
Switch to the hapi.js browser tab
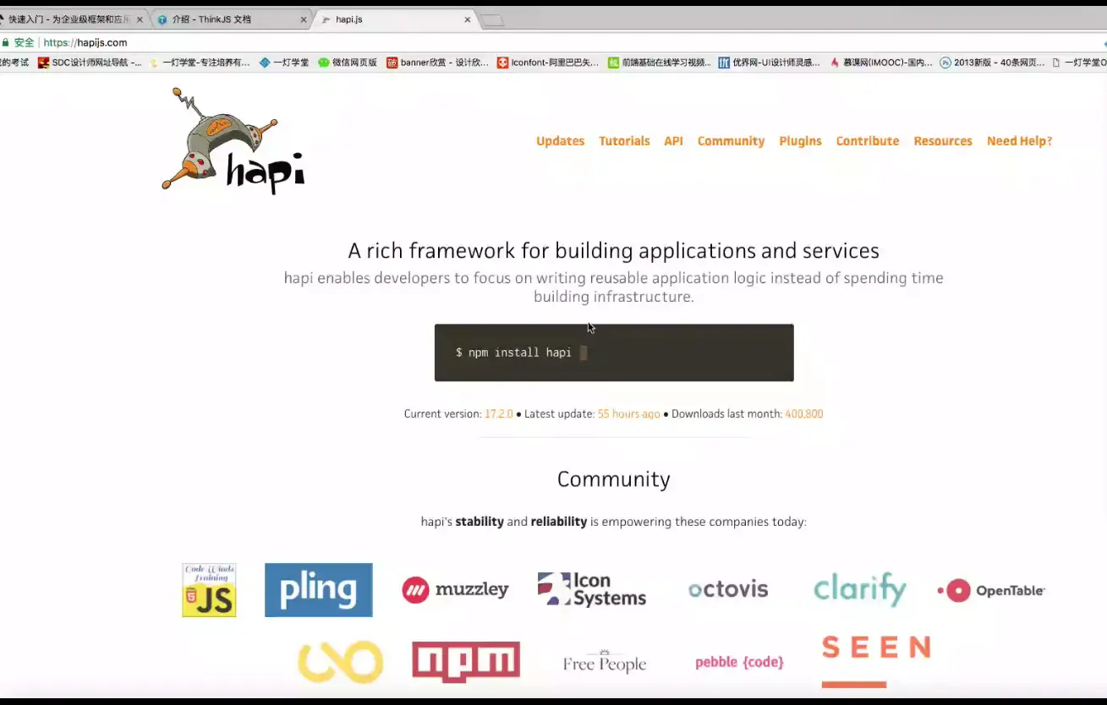[397, 19]
